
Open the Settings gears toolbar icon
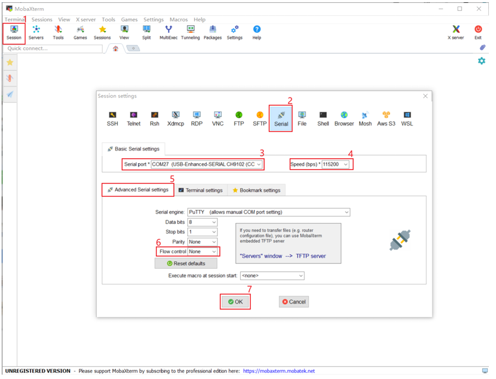click(235, 33)
